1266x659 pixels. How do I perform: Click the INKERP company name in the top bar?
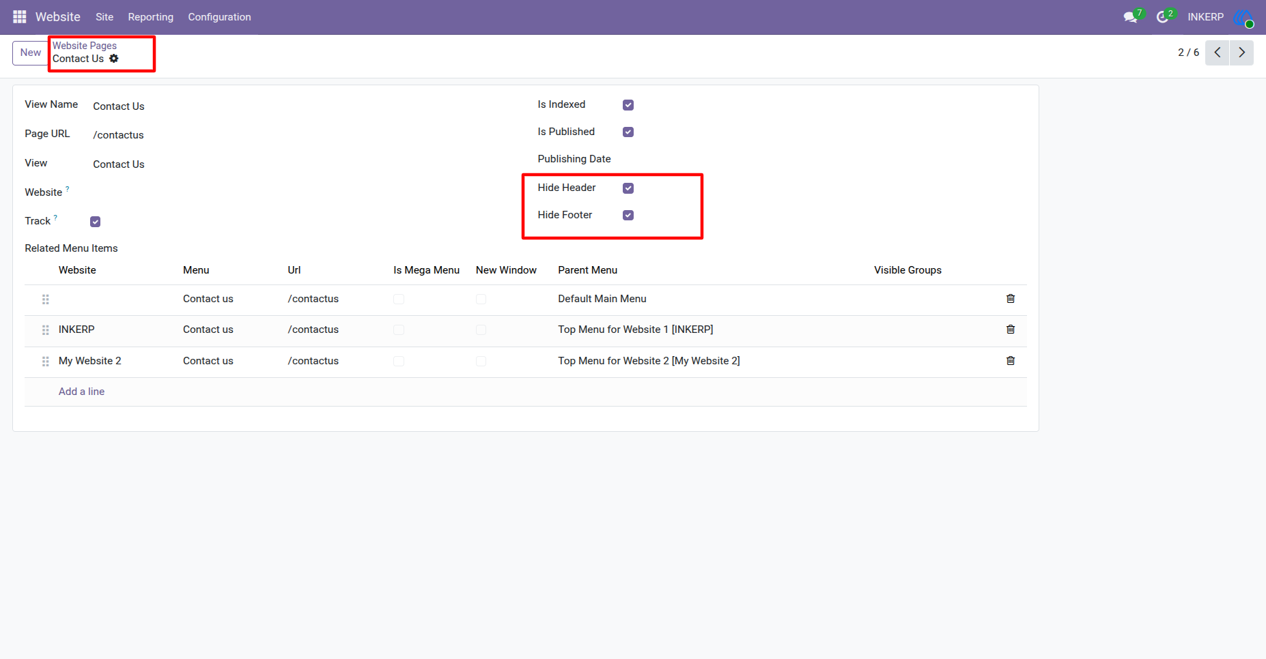click(x=1206, y=17)
